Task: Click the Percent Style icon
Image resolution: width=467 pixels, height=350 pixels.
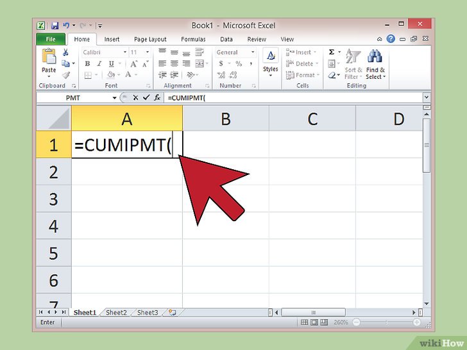Action: coord(239,63)
